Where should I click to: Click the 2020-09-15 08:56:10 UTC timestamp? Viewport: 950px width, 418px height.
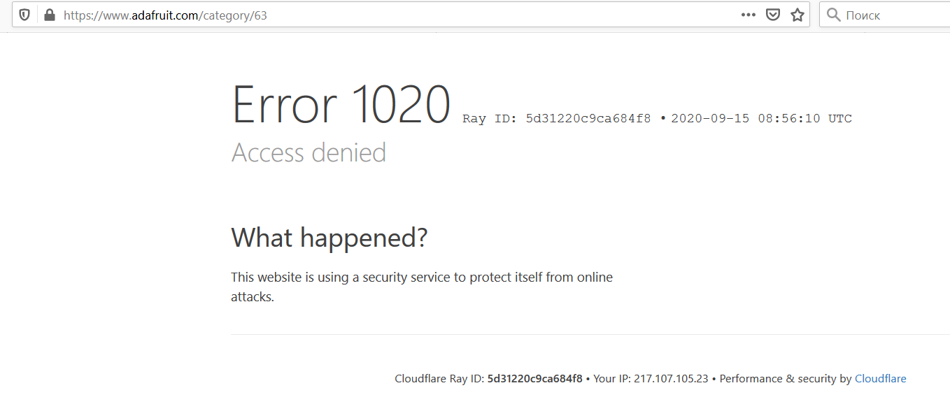point(761,119)
